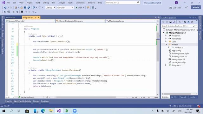Click the user account avatar S
203x114 pixels.
176,3
